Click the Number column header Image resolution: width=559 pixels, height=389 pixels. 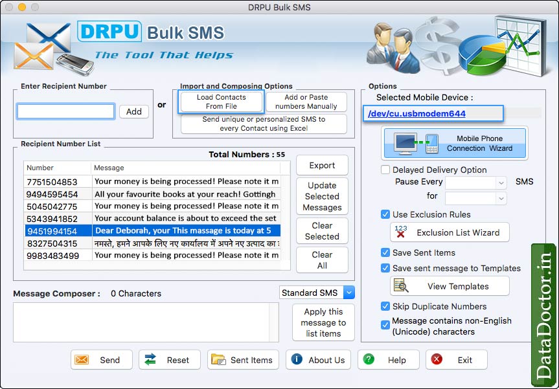point(58,168)
